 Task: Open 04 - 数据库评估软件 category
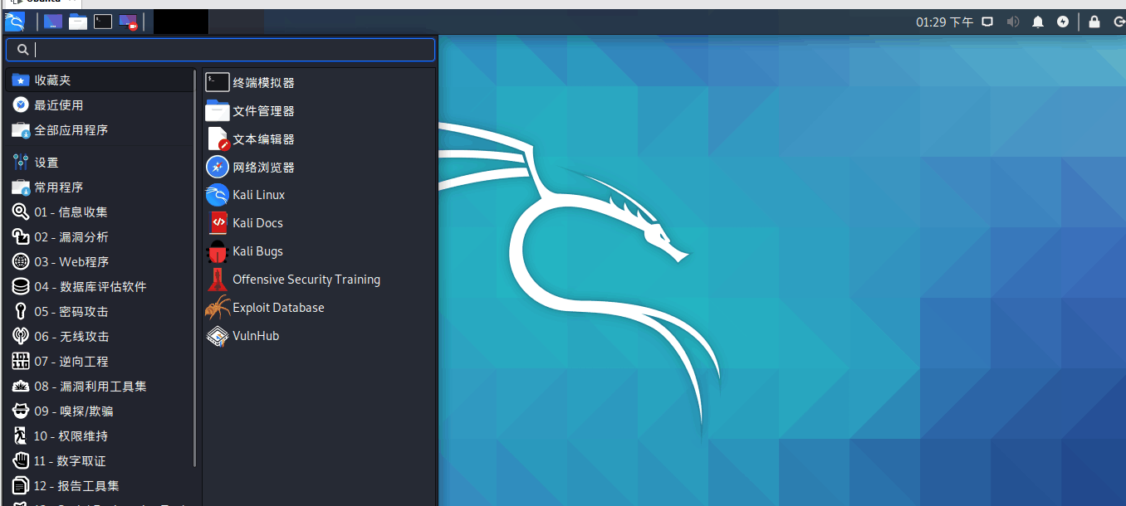coord(100,287)
